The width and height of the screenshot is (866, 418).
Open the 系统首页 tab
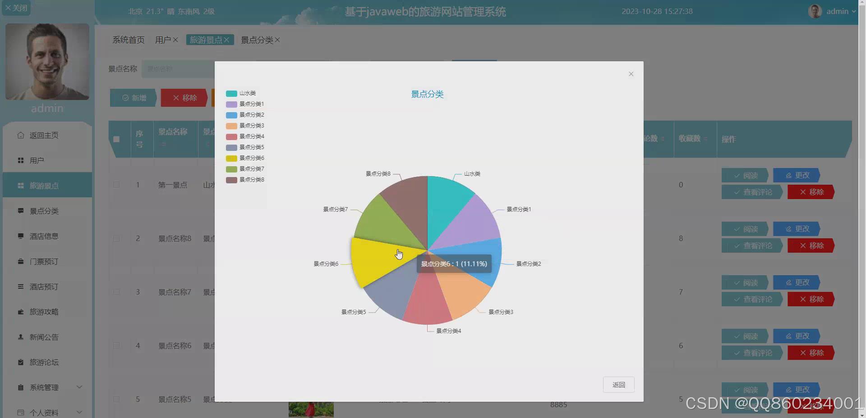pyautogui.click(x=129, y=40)
